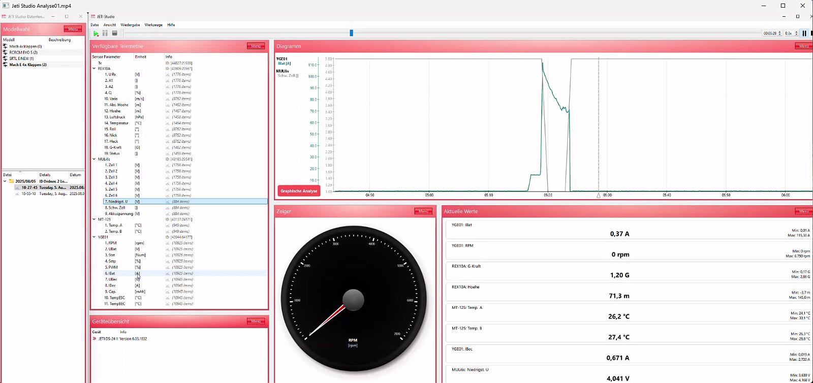Click airplane icon beside SRTL E NEW model
Image resolution: width=813 pixels, height=383 pixels.
point(6,58)
